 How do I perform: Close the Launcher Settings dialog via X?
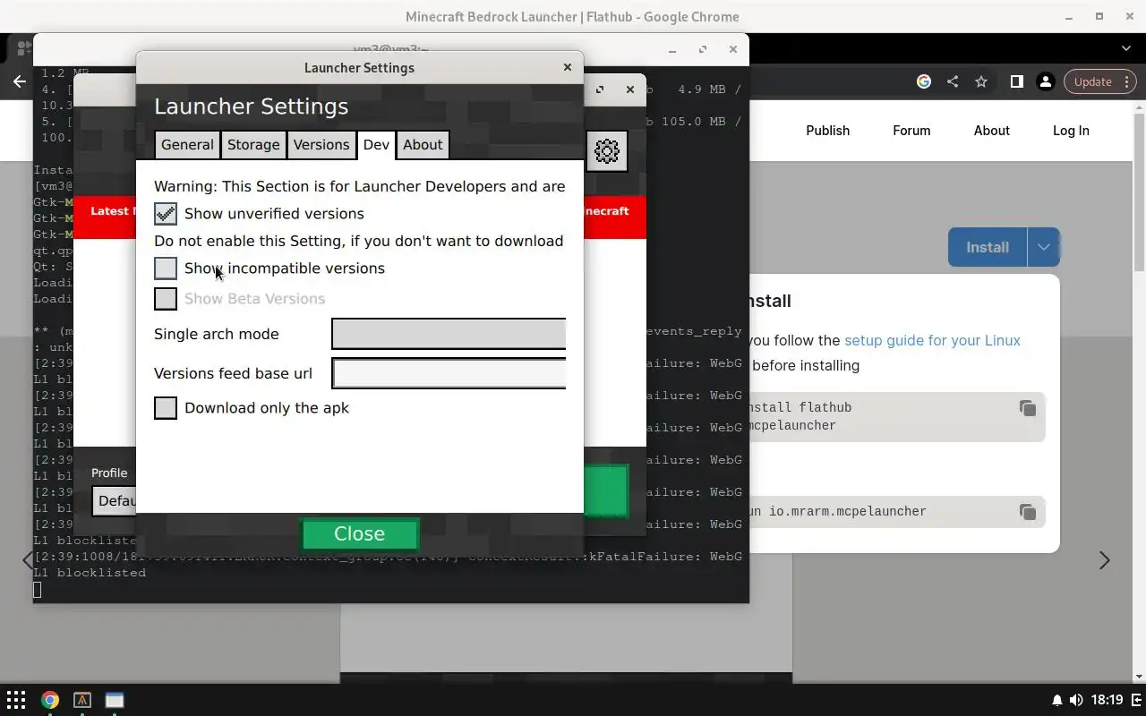pyautogui.click(x=567, y=67)
